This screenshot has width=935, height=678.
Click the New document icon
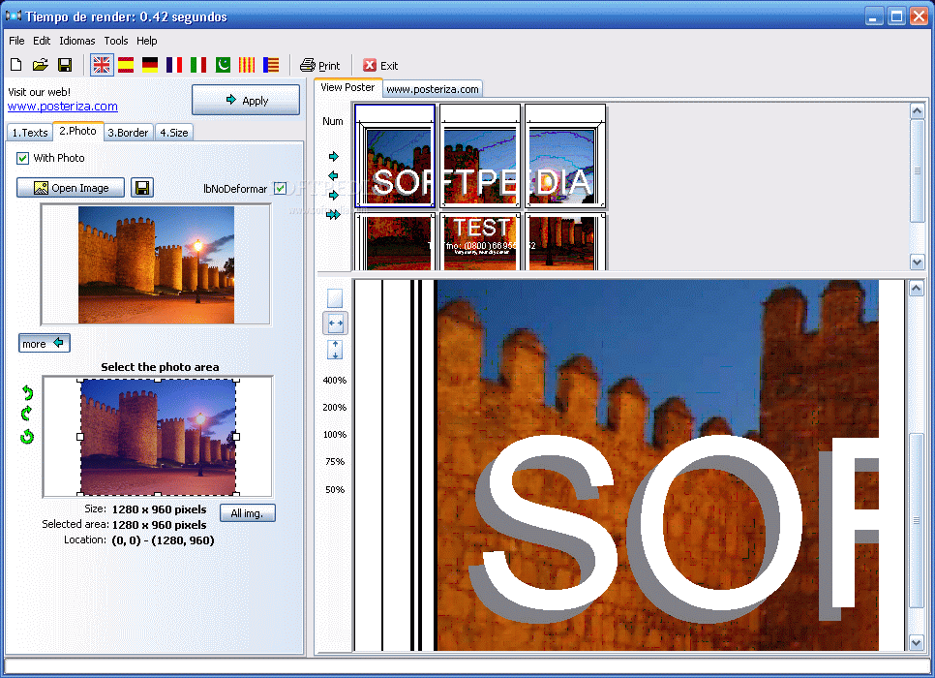16,65
